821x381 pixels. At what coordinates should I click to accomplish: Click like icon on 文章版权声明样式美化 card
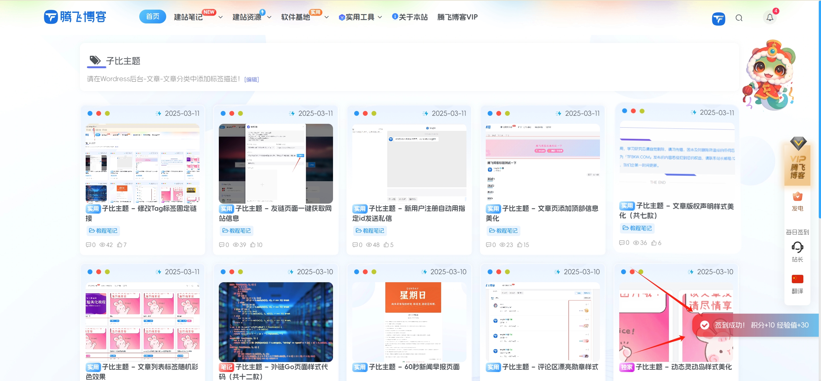[x=654, y=243]
